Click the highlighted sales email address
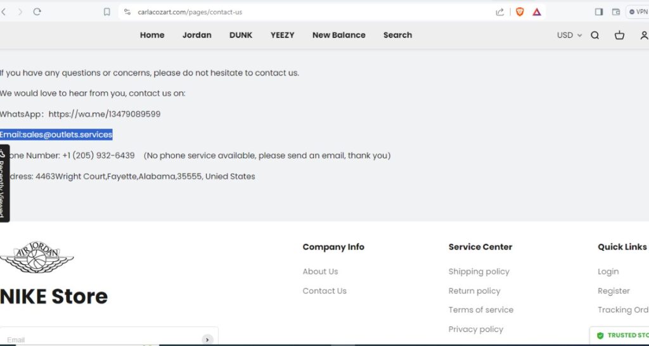This screenshot has height=346, width=649. 67,134
